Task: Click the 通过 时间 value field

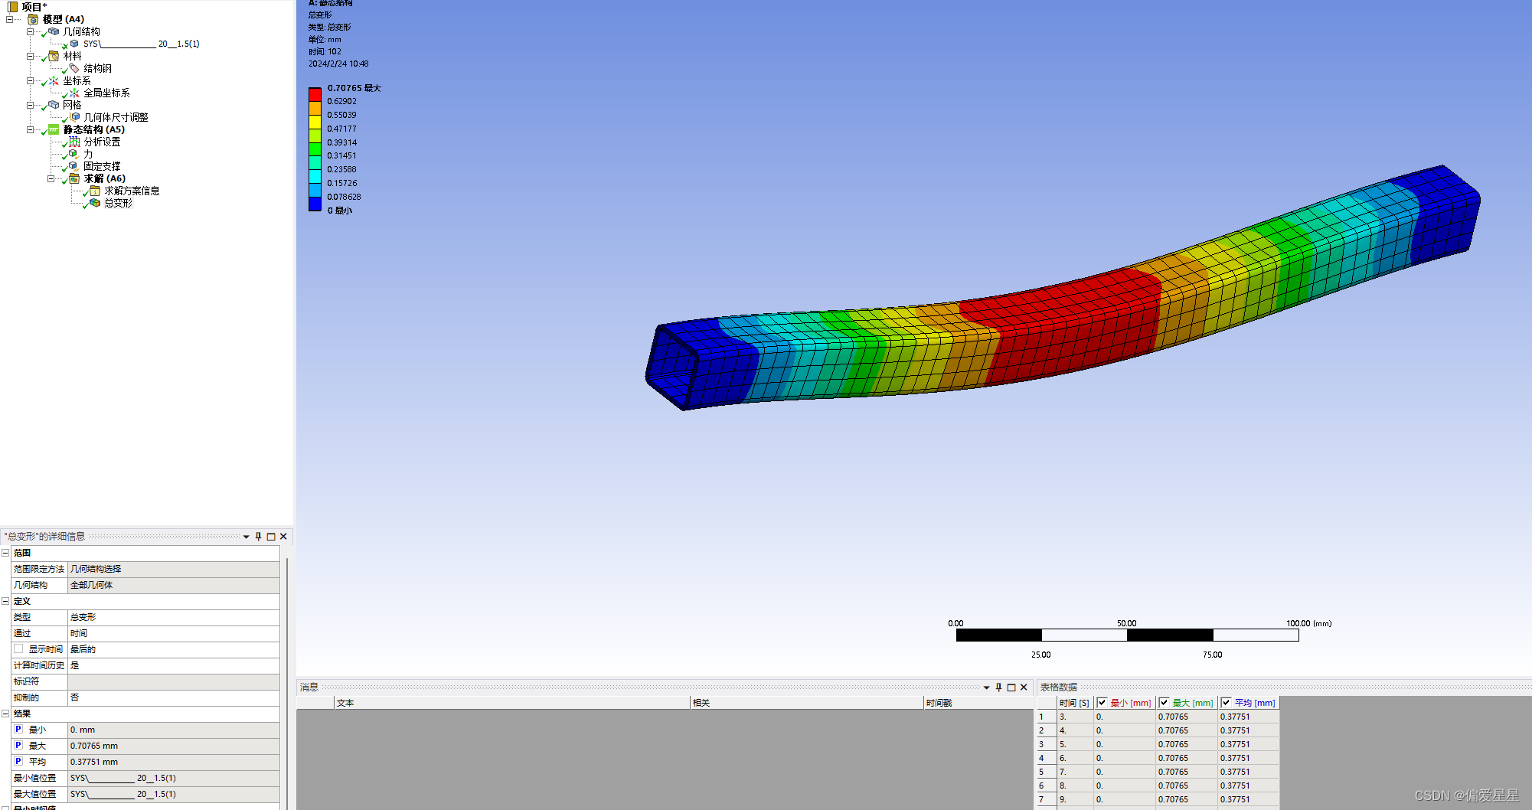Action: [x=173, y=633]
